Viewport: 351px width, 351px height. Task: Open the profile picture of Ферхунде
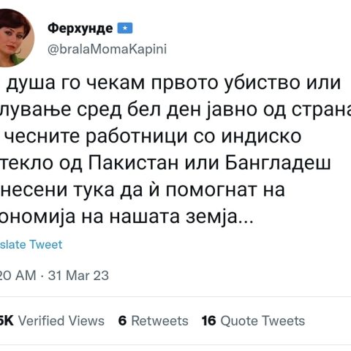pos(16,38)
